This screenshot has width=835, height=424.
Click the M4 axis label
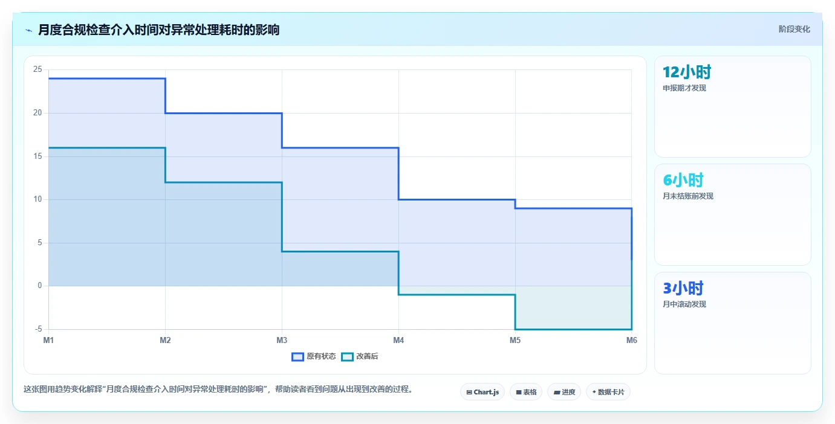click(x=398, y=341)
